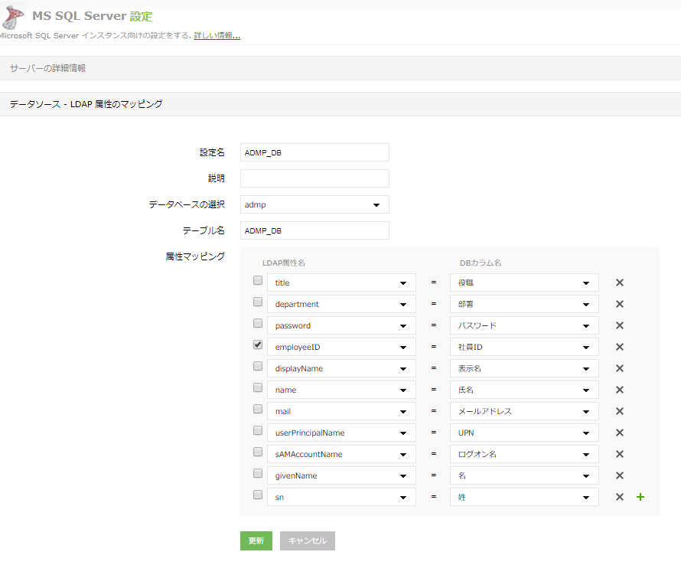The image size is (681, 565).
Task: Expand the sAMAccountName LDAP attribute dropdown
Action: point(341,454)
